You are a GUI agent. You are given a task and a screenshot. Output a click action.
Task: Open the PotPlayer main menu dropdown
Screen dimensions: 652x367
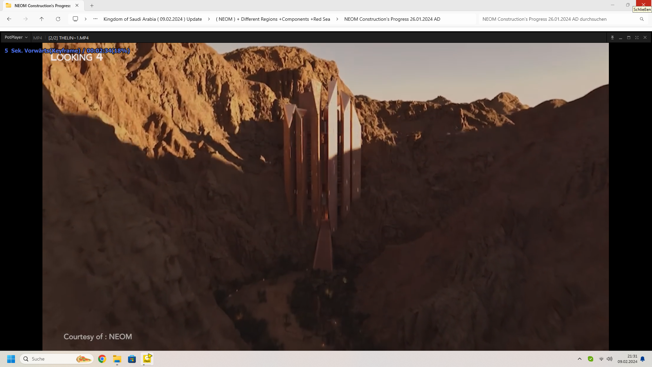(x=16, y=37)
